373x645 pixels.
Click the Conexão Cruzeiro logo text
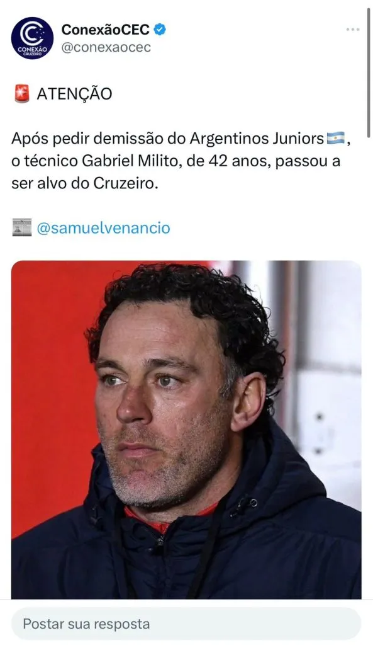pos(32,51)
